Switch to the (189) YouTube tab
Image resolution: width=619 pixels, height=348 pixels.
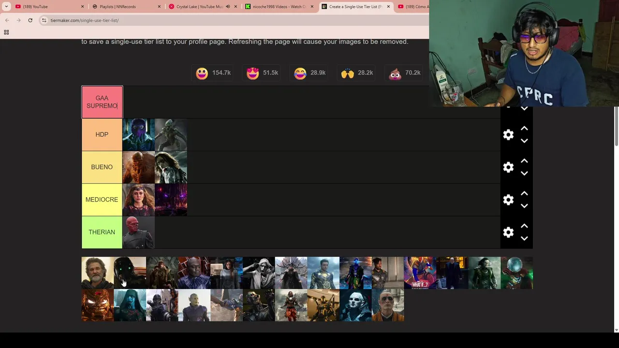point(49,7)
